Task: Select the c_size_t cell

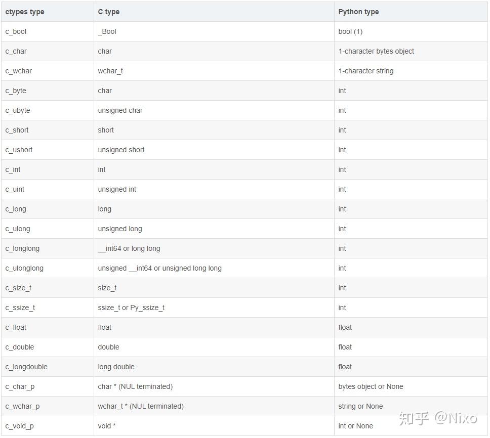Action: pyautogui.click(x=19, y=288)
